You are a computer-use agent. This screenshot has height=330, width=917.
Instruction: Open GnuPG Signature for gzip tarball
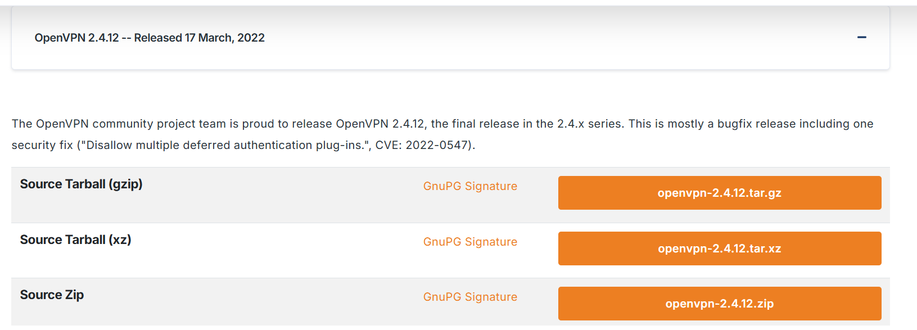[470, 186]
